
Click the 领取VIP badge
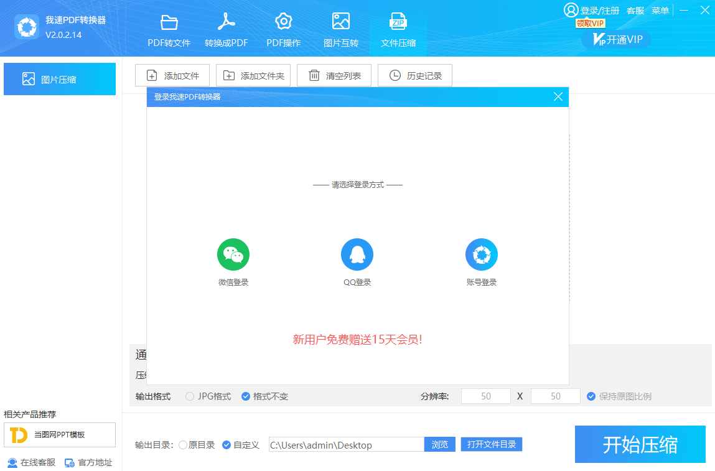[x=591, y=23]
